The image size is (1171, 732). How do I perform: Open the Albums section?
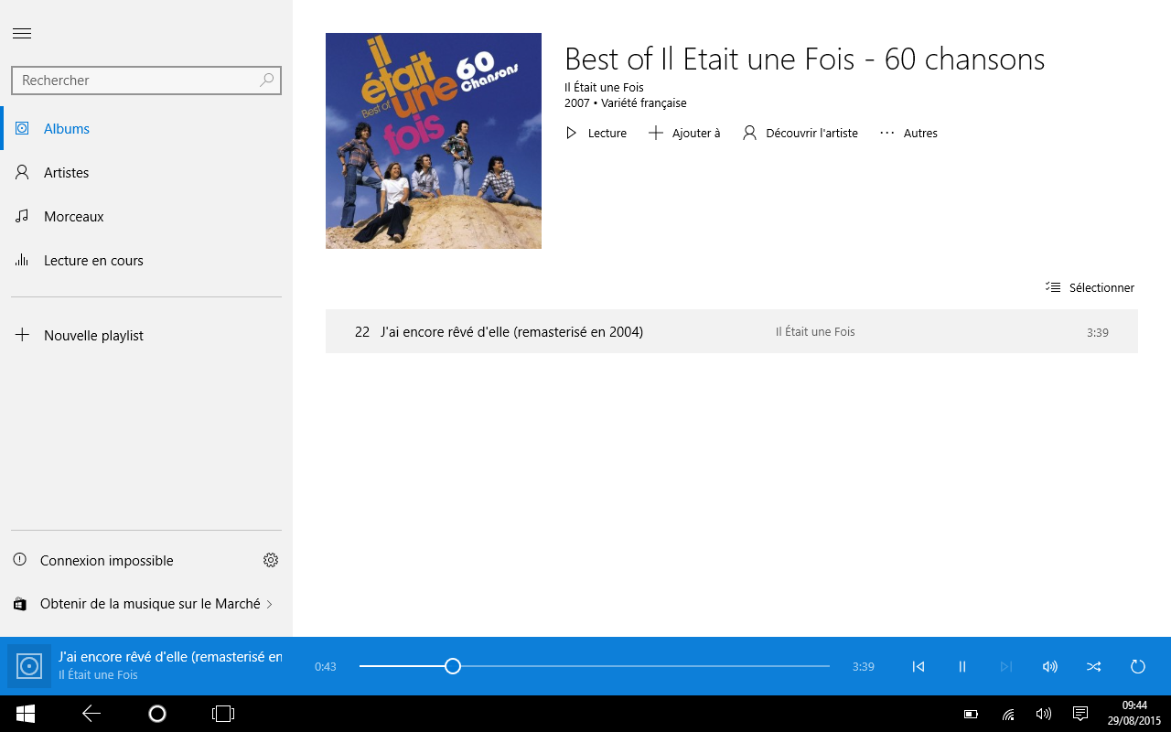(146, 129)
